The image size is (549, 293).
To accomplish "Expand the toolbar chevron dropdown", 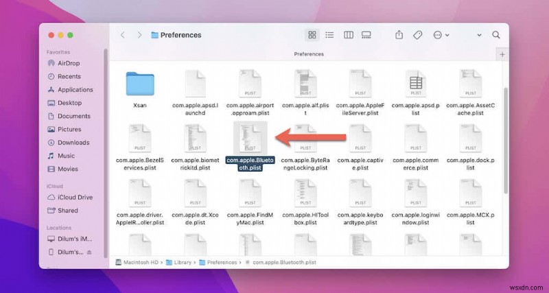I will (479, 35).
